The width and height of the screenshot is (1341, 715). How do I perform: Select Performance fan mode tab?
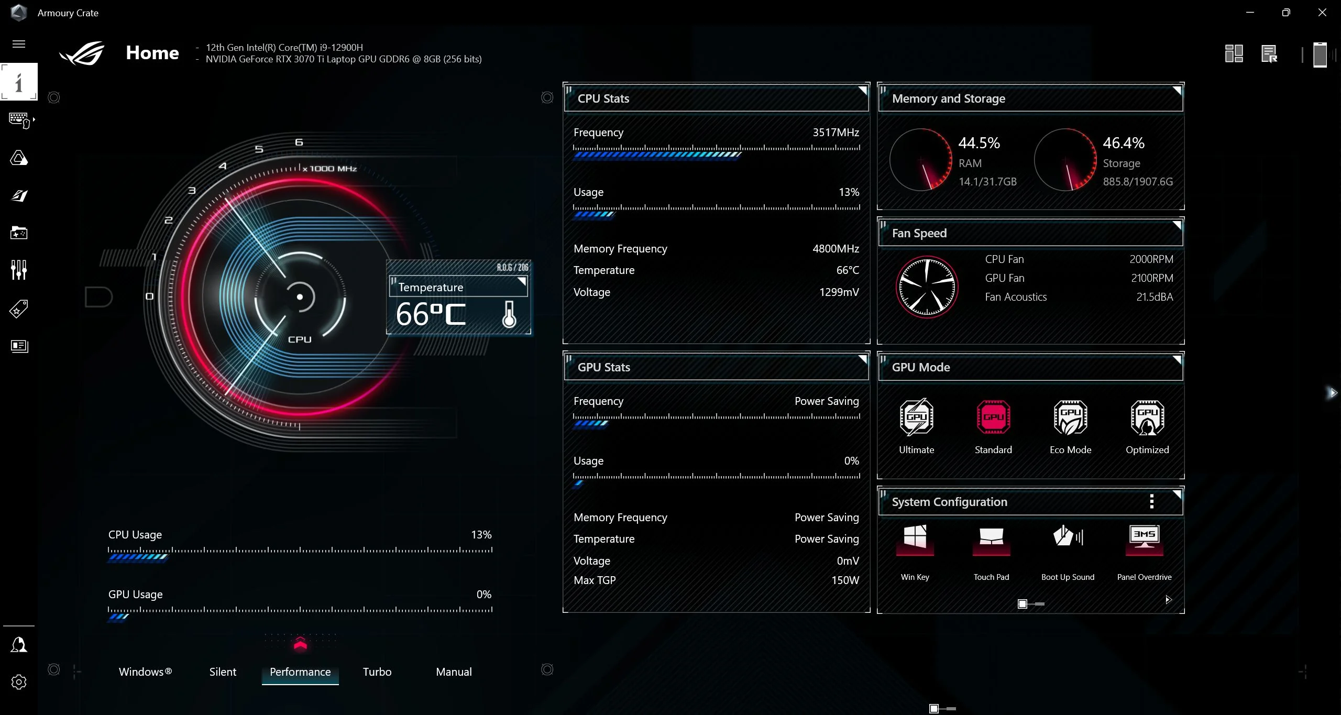tap(300, 670)
